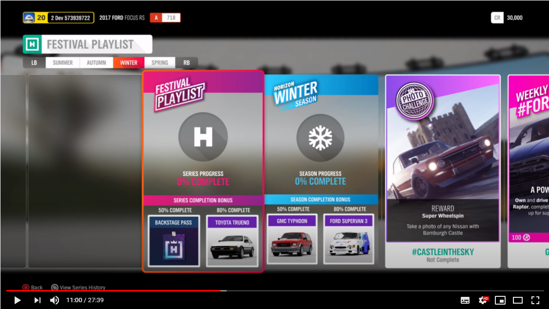The width and height of the screenshot is (549, 309).
Task: Click the 30,000 credits amount
Action: point(515,18)
